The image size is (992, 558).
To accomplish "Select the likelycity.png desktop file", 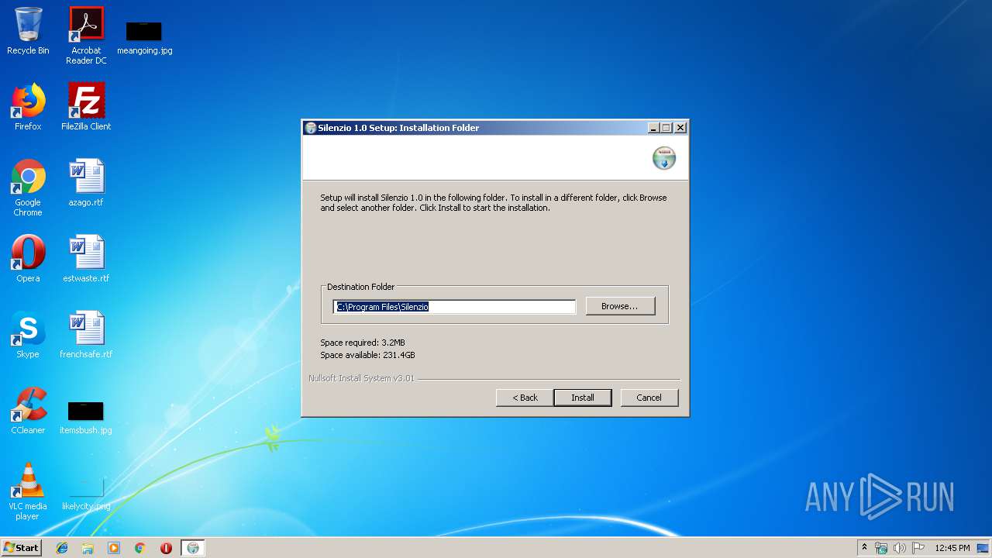I will click(x=86, y=493).
